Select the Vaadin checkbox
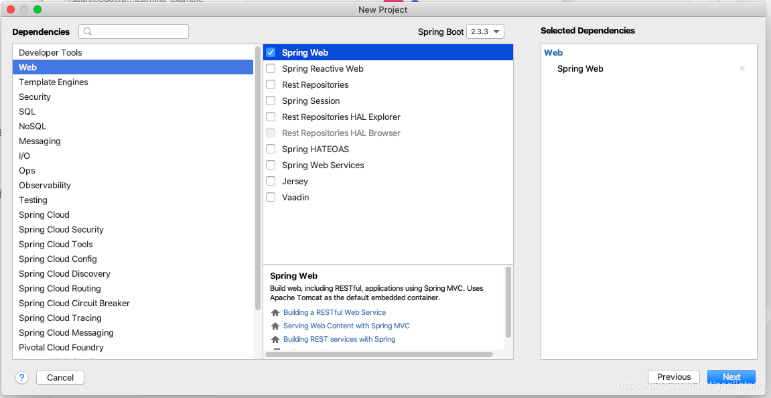This screenshot has width=771, height=398. [x=271, y=197]
